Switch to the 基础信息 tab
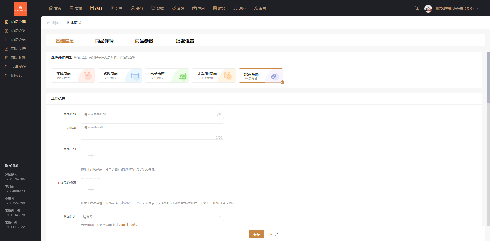 pyautogui.click(x=65, y=41)
